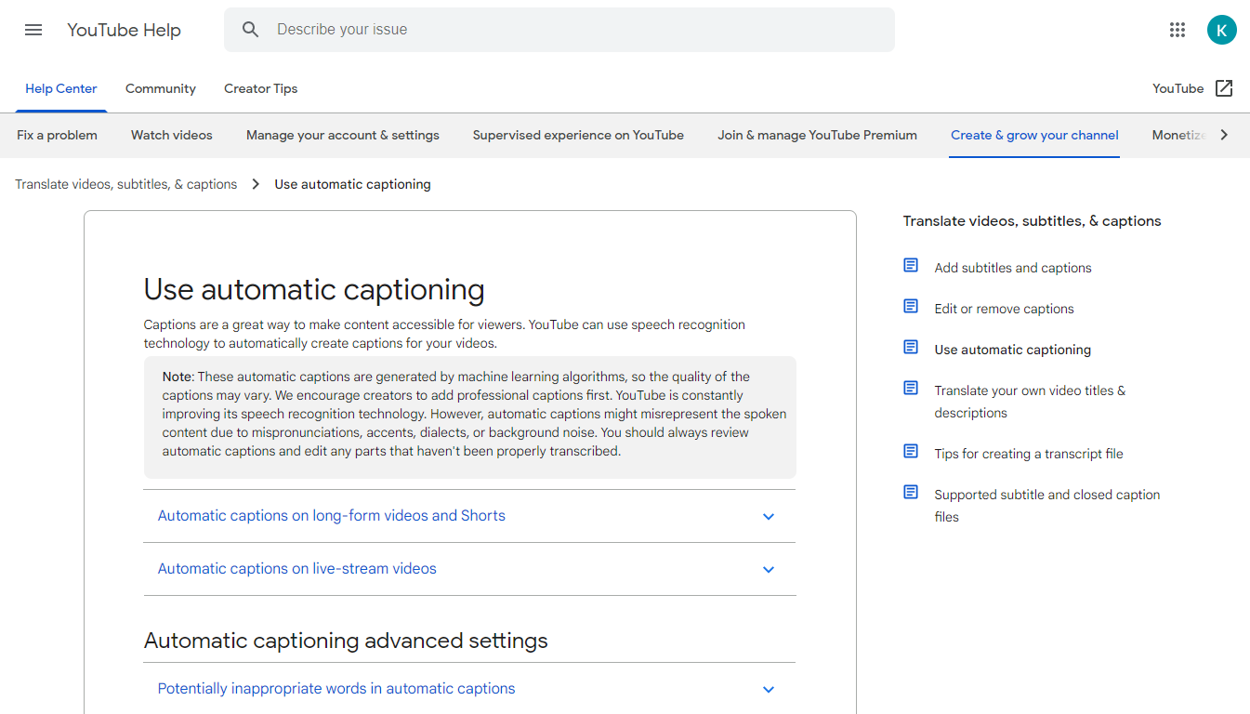Click the article icon beside Use automatic captioning

[x=911, y=348]
